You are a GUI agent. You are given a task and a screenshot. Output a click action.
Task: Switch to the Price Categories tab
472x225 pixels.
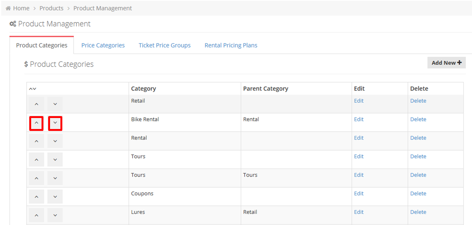point(103,45)
